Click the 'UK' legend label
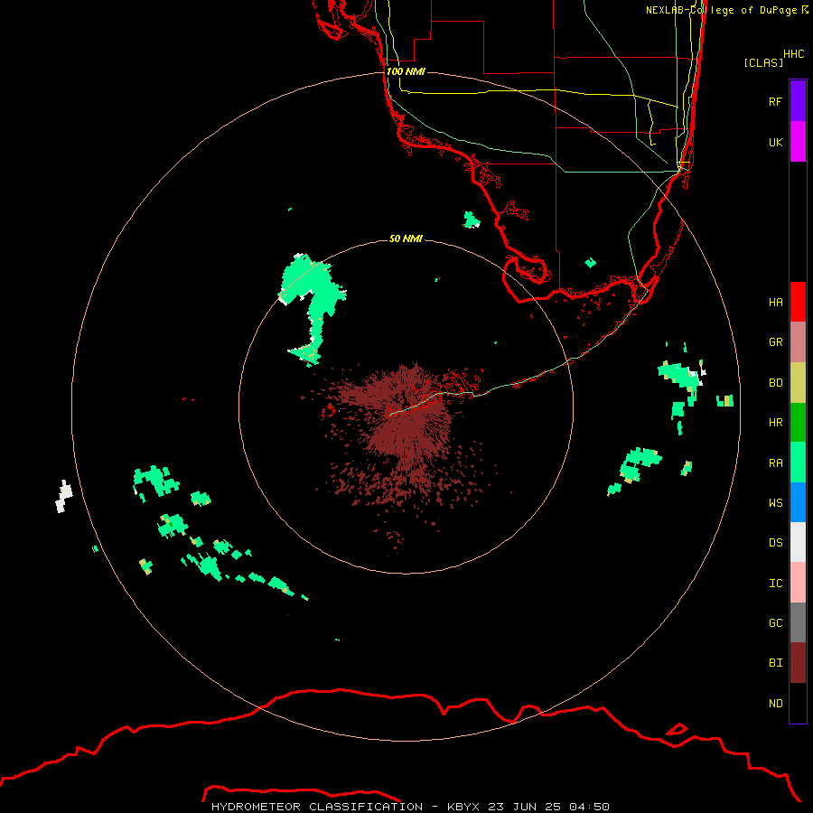813x813 pixels. point(776,142)
